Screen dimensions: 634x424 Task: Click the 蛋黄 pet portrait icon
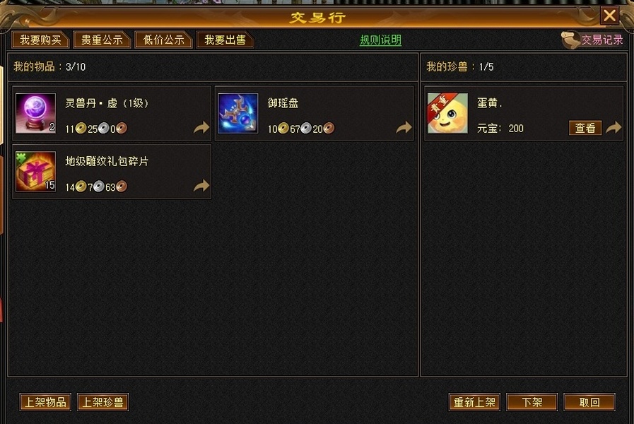pyautogui.click(x=447, y=113)
